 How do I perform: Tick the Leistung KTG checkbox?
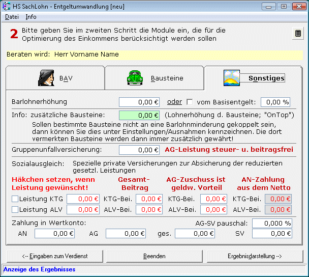tap(15, 199)
